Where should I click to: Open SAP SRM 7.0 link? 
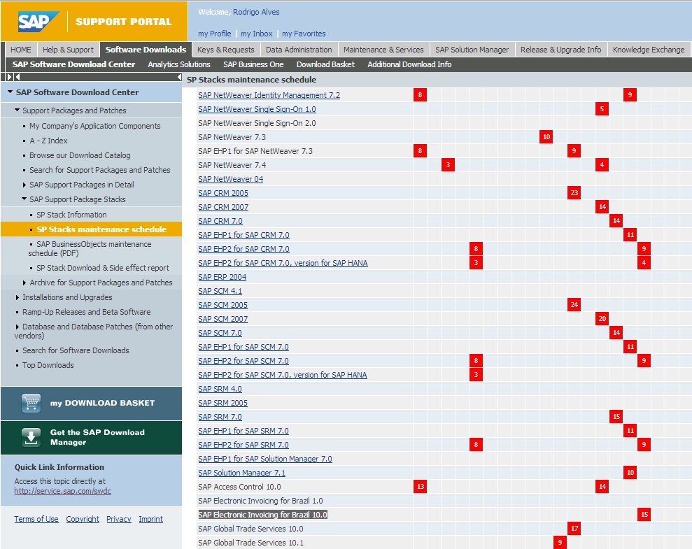pyautogui.click(x=220, y=417)
